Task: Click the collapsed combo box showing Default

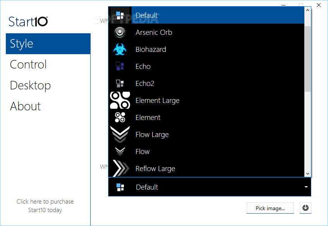Action: click(210, 187)
